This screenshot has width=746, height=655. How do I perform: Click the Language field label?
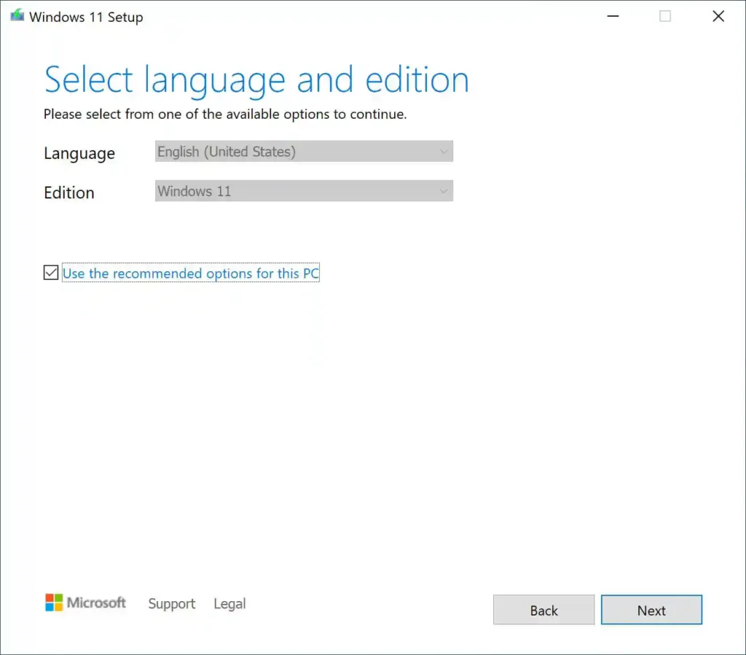[x=79, y=153]
